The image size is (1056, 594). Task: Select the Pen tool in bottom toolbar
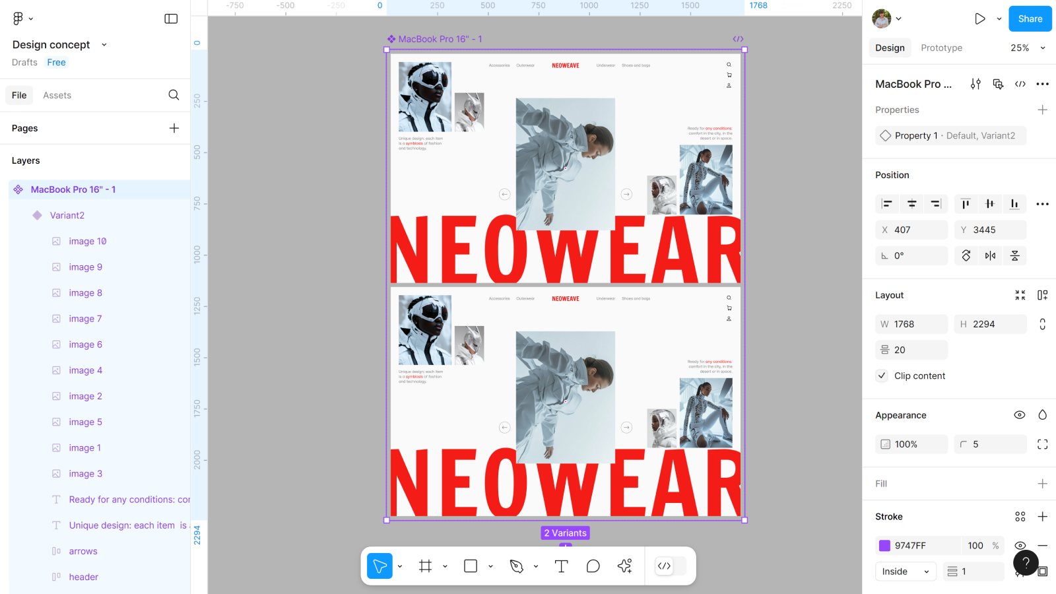pos(516,566)
